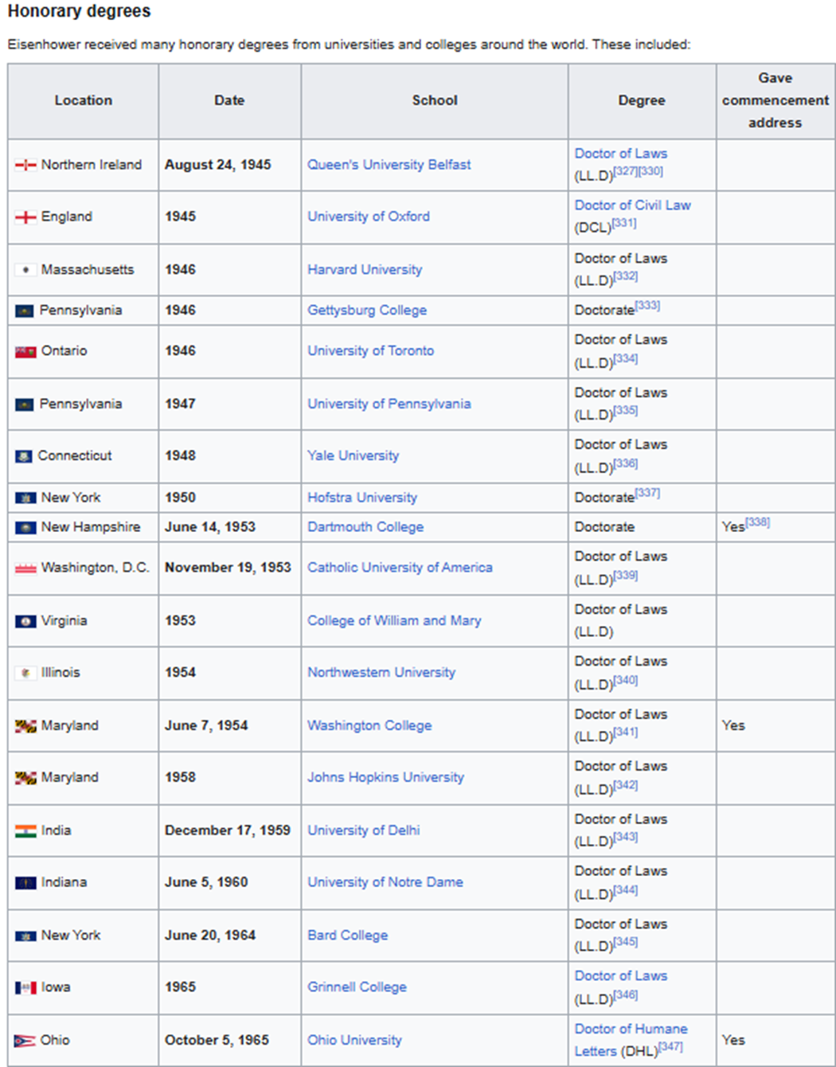This screenshot has width=836, height=1067.
Task: Open the University of Oxford link
Action: point(369,217)
